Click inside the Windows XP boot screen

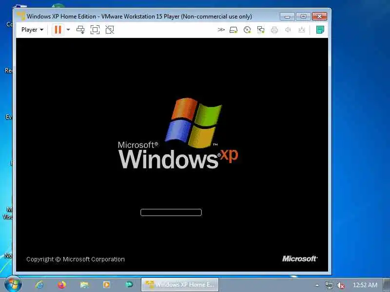pos(172,154)
